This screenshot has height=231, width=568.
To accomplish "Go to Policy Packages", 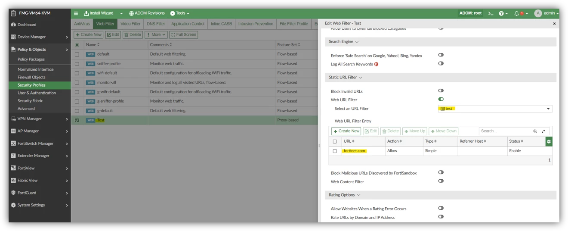I will 31,59.
